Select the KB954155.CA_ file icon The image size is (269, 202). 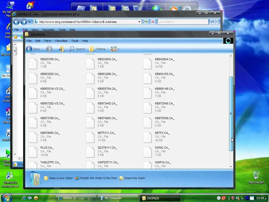pyautogui.click(x=147, y=78)
